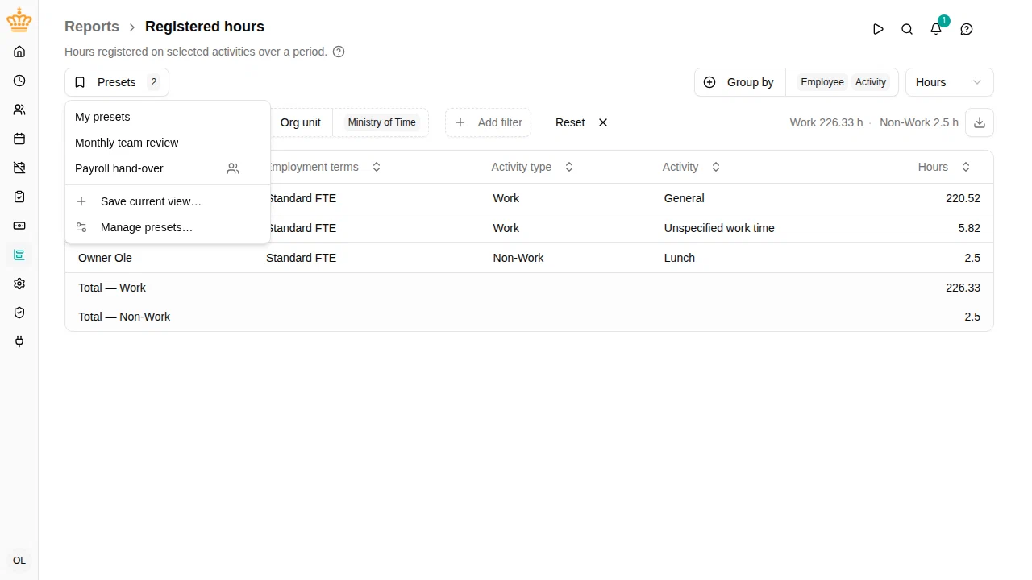Screen dimensions: 1032x580
Task: Download report with the export icon
Action: (980, 122)
